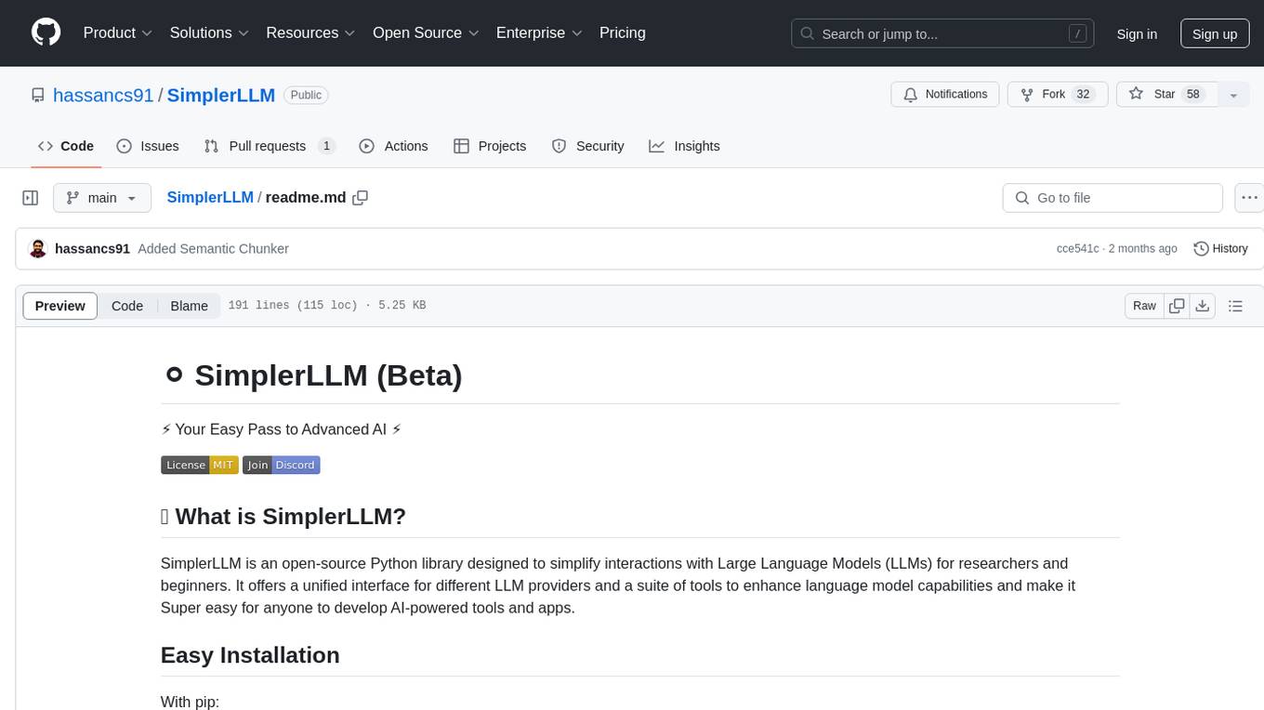
Task: Switch to the Projects tab
Action: tap(490, 146)
